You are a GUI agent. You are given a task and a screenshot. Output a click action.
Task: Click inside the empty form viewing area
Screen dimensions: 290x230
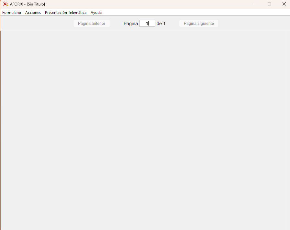tap(142, 129)
